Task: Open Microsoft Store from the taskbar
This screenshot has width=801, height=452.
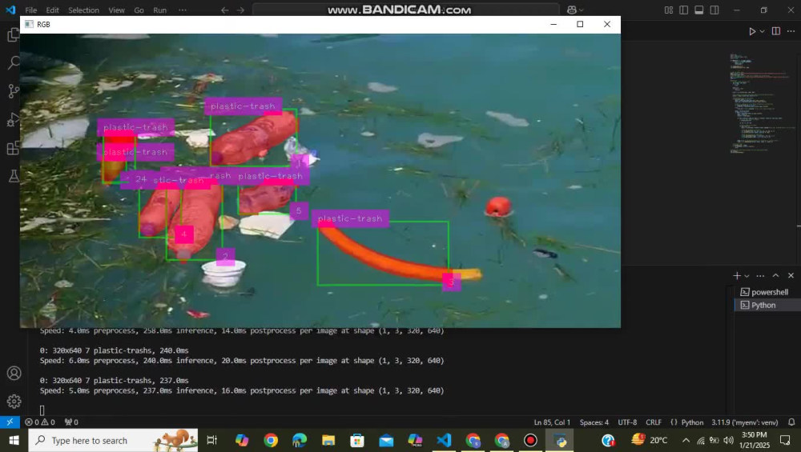Action: coord(357,440)
